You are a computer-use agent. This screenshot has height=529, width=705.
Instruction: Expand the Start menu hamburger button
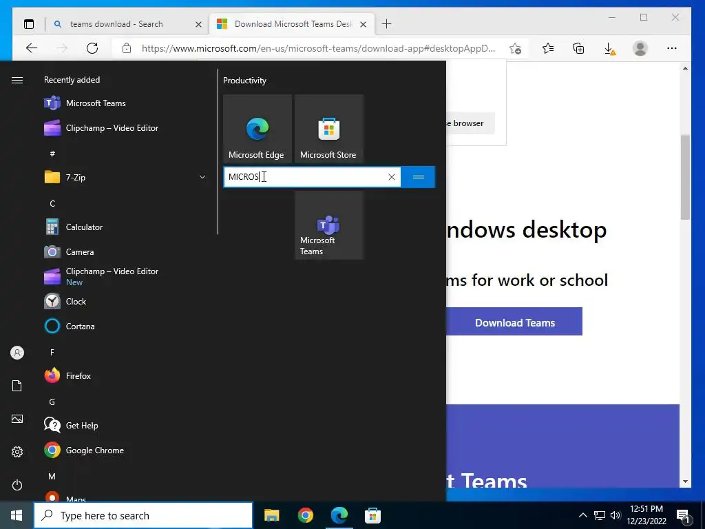pos(17,80)
